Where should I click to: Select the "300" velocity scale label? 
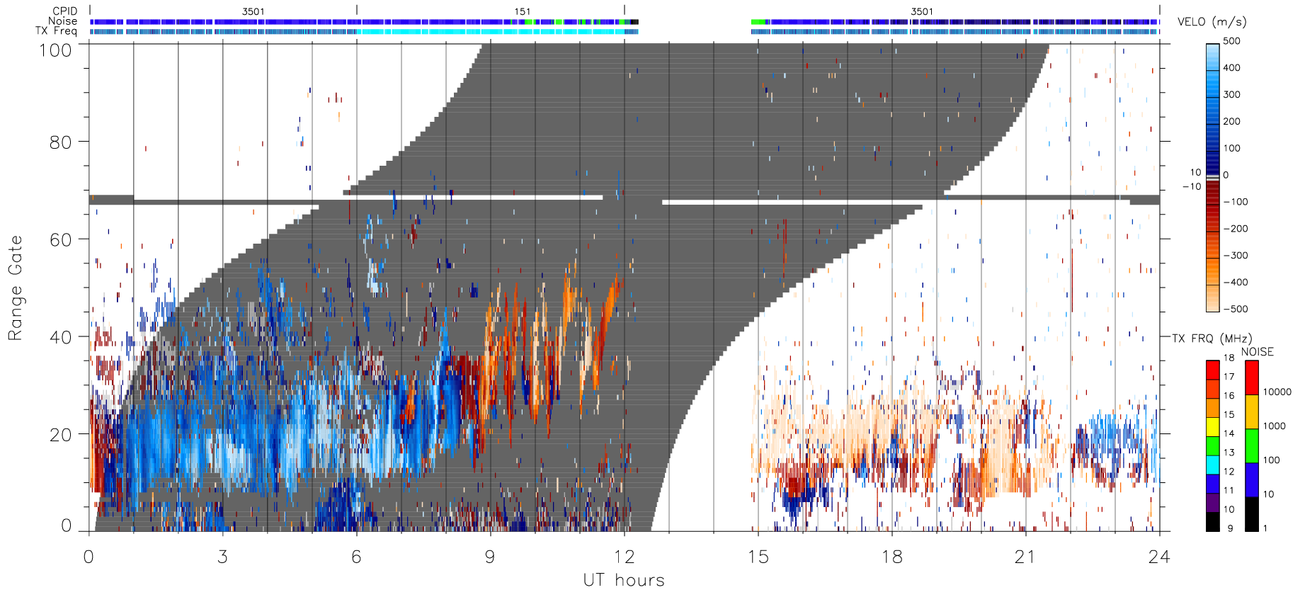coord(1231,94)
